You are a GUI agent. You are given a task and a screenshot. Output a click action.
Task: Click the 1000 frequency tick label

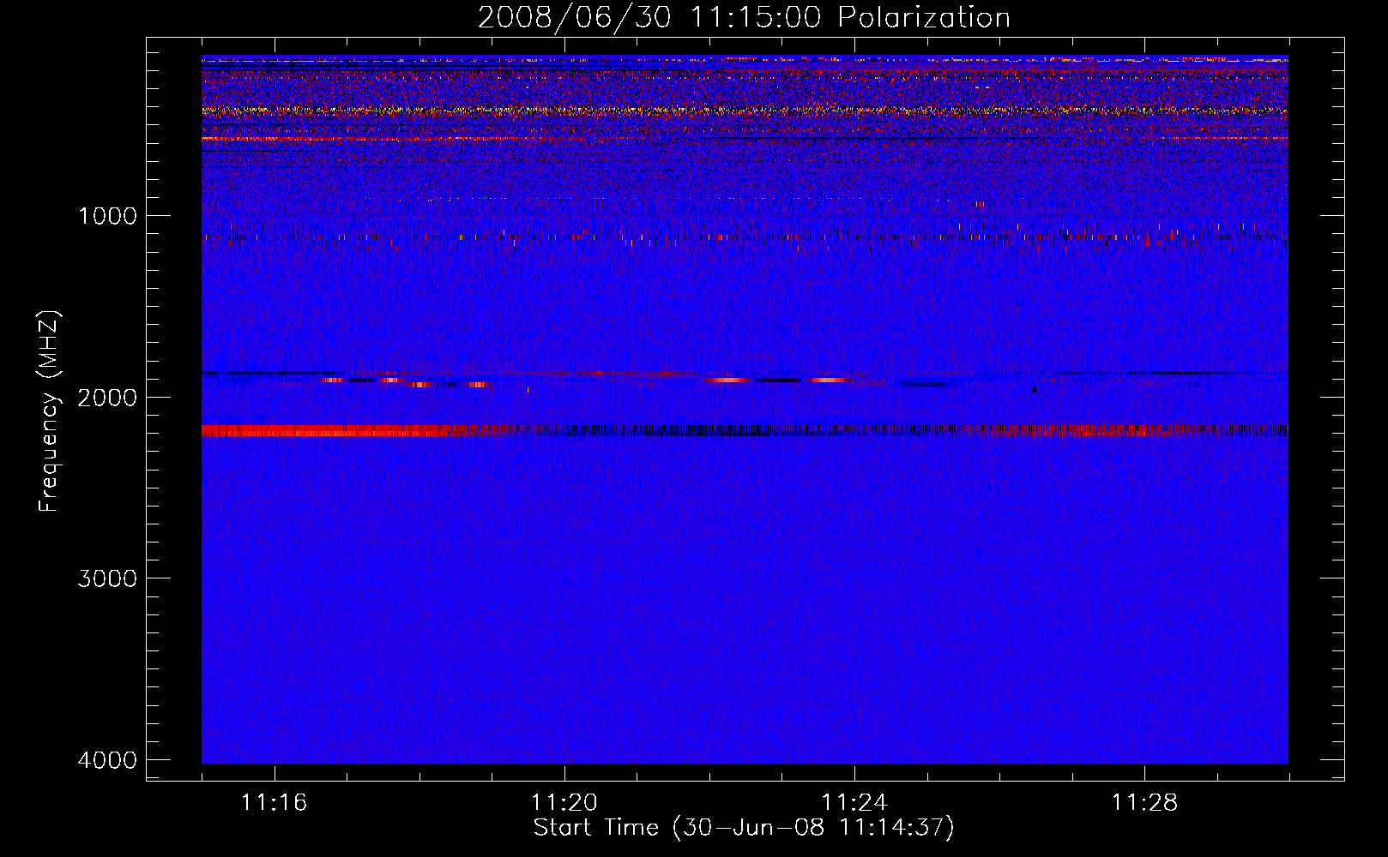(x=107, y=215)
